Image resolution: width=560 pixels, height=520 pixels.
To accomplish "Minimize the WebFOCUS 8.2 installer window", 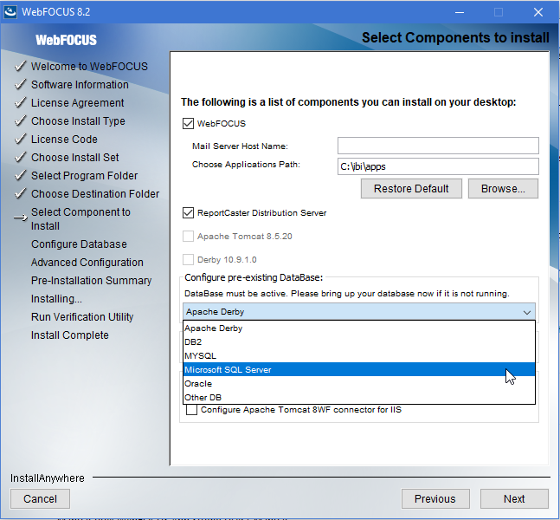I will [460, 12].
